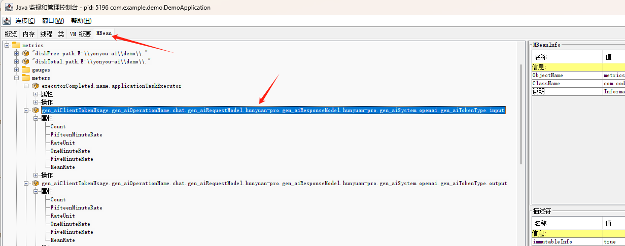Viewport: 625px width, 246px height.
Task: Collapse the executorCompleted bean node
Action: (26, 86)
